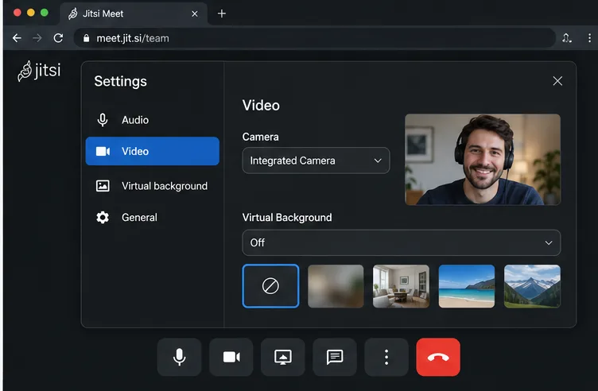598x391 pixels.
Task: Click the browser icon beside the address bar
Action: pyautogui.click(x=567, y=38)
